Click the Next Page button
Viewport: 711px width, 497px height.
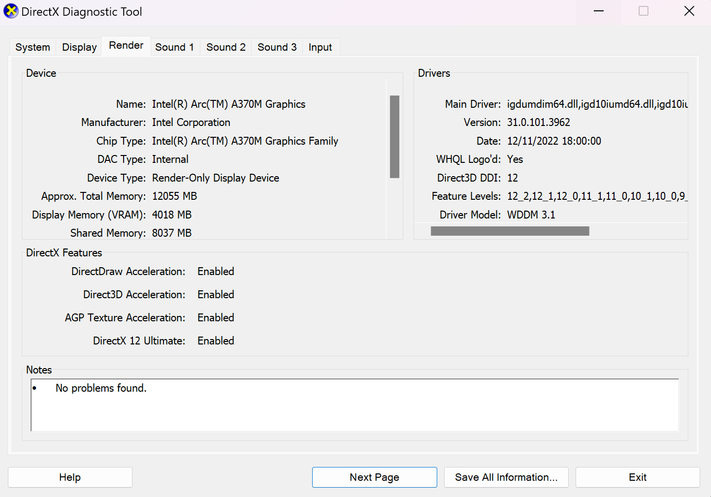point(374,477)
